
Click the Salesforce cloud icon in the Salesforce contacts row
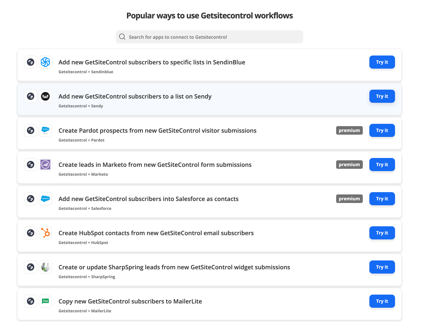45,199
